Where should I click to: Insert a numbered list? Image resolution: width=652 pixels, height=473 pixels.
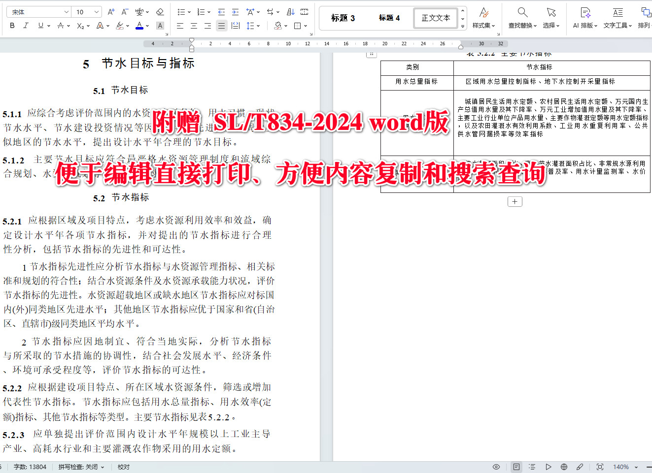pos(201,12)
